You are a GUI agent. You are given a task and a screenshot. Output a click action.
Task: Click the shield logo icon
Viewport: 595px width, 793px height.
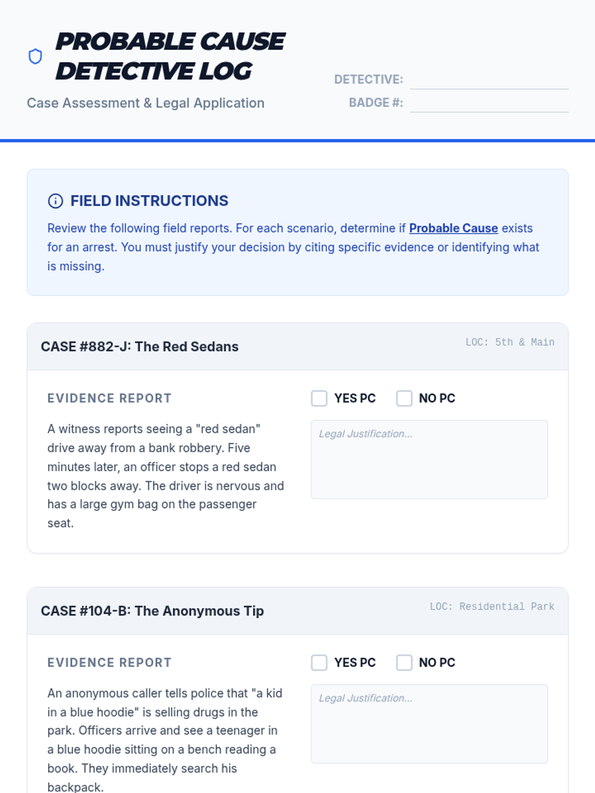35,57
